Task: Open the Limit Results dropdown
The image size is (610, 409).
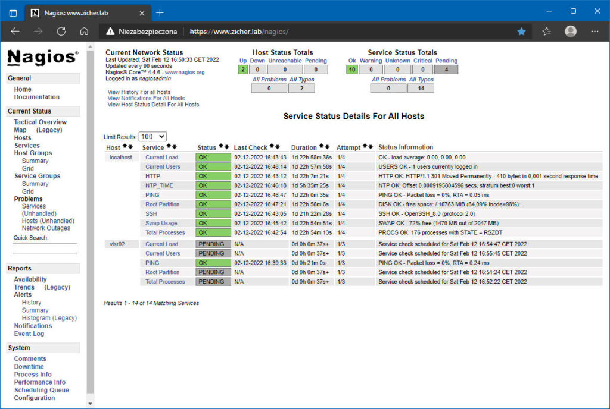Action: coord(152,136)
